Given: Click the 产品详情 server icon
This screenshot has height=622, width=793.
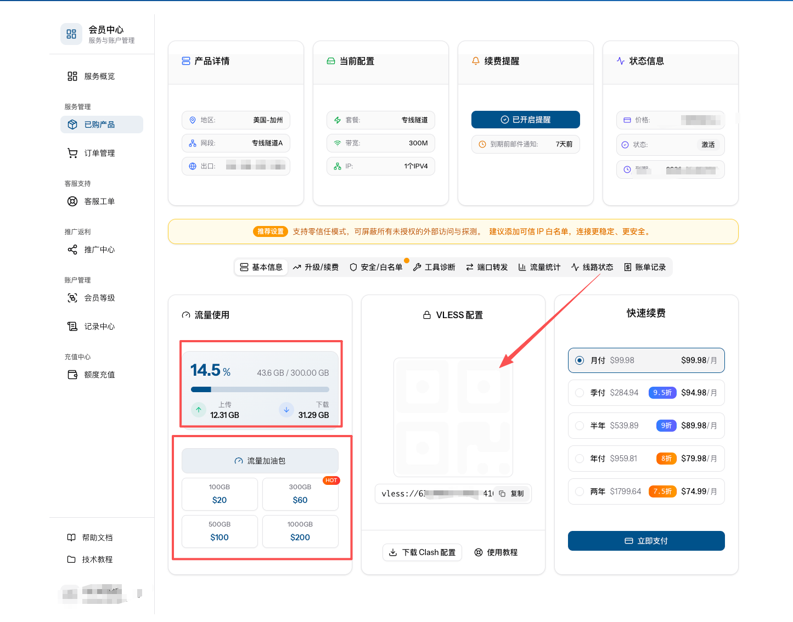Looking at the screenshot, I should [186, 61].
